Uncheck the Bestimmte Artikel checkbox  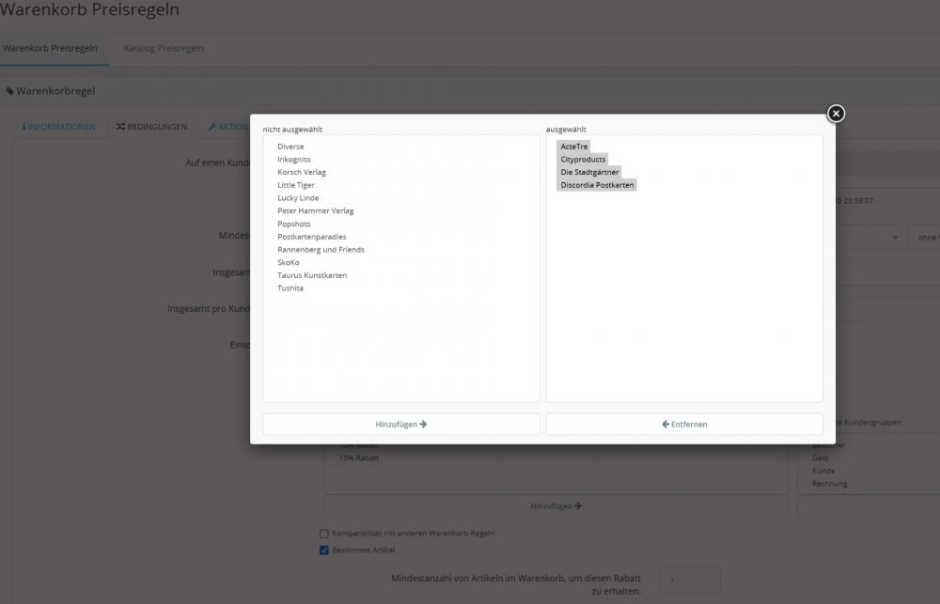324,550
